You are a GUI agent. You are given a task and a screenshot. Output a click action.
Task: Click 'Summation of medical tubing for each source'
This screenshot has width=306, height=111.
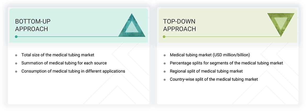click(64, 63)
